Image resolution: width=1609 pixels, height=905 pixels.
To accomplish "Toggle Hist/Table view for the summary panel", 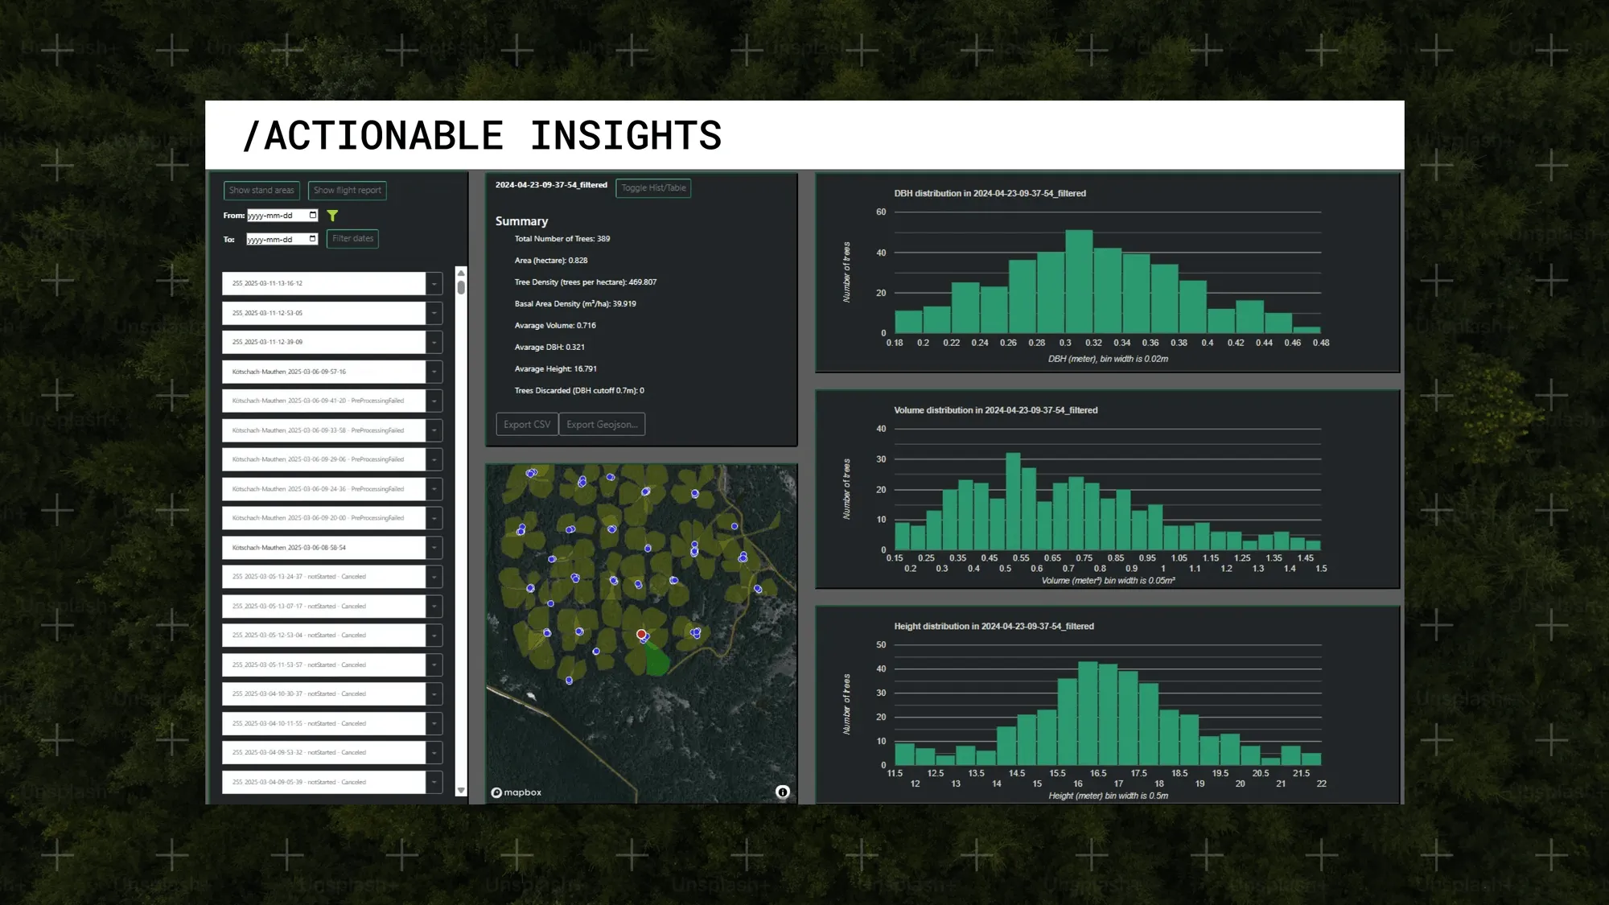I will (x=652, y=187).
